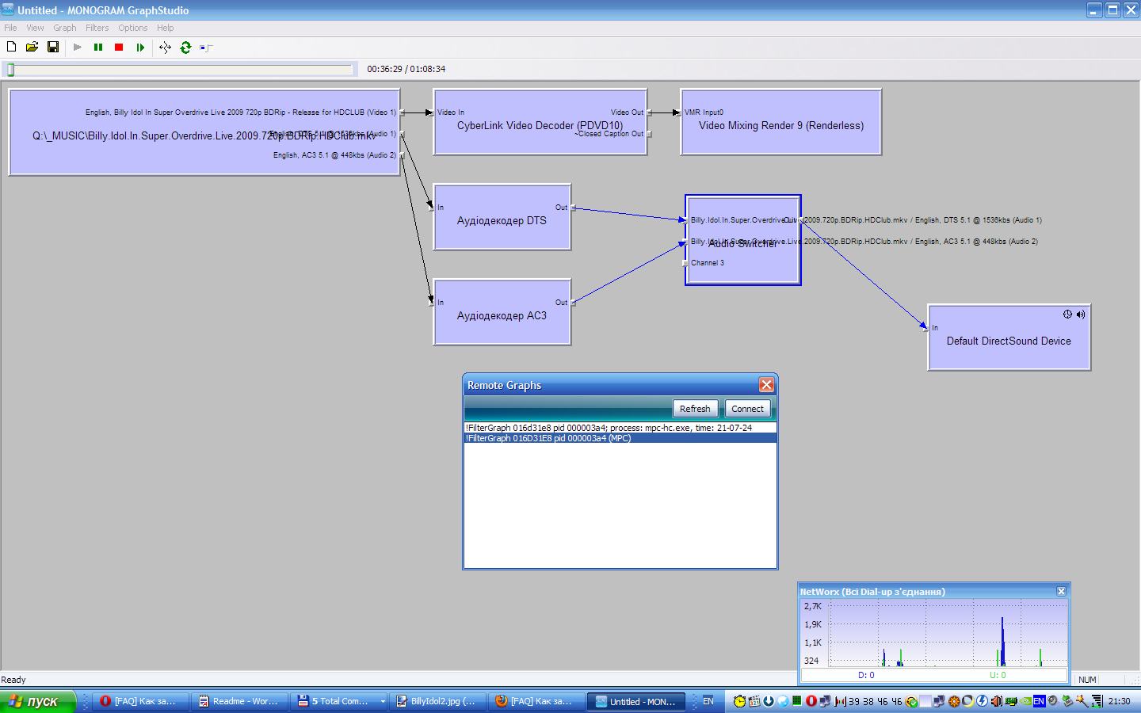Click the Save graph floppy icon
Screen dimensions: 1141x713
(53, 48)
